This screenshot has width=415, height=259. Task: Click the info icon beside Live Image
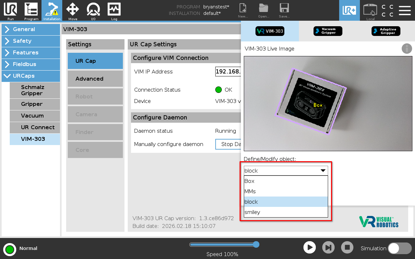407,49
